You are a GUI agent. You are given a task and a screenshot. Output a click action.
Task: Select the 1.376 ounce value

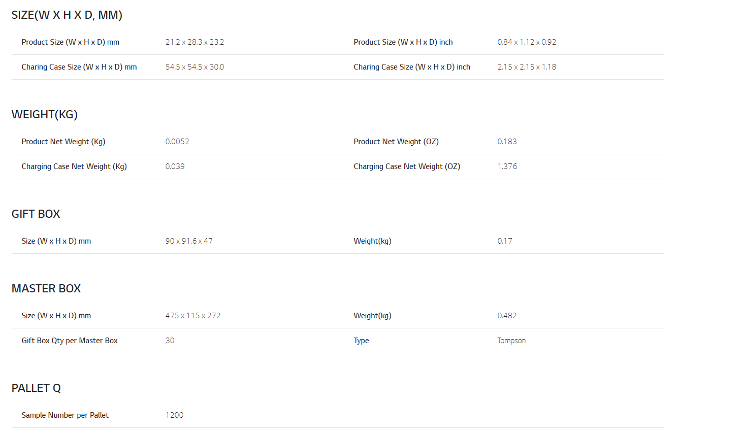click(507, 166)
